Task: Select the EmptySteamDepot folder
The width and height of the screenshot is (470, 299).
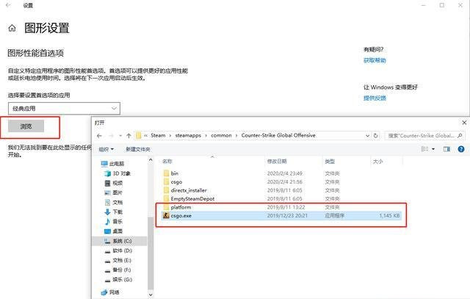Action: pyautogui.click(x=192, y=199)
